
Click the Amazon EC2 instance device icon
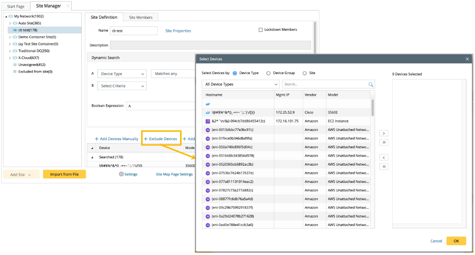(x=208, y=121)
